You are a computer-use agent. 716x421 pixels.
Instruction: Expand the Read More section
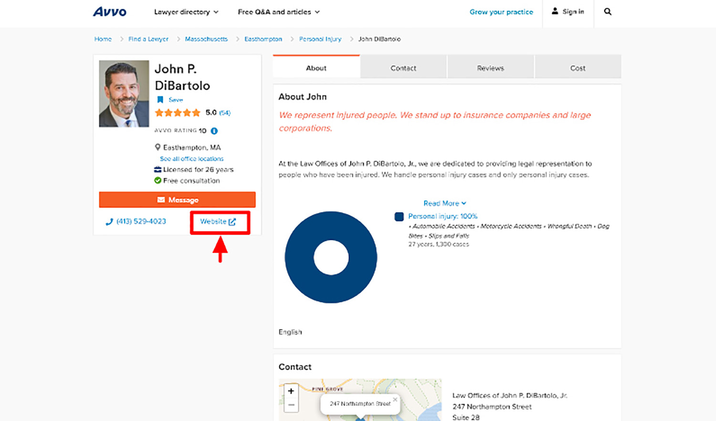pyautogui.click(x=444, y=203)
